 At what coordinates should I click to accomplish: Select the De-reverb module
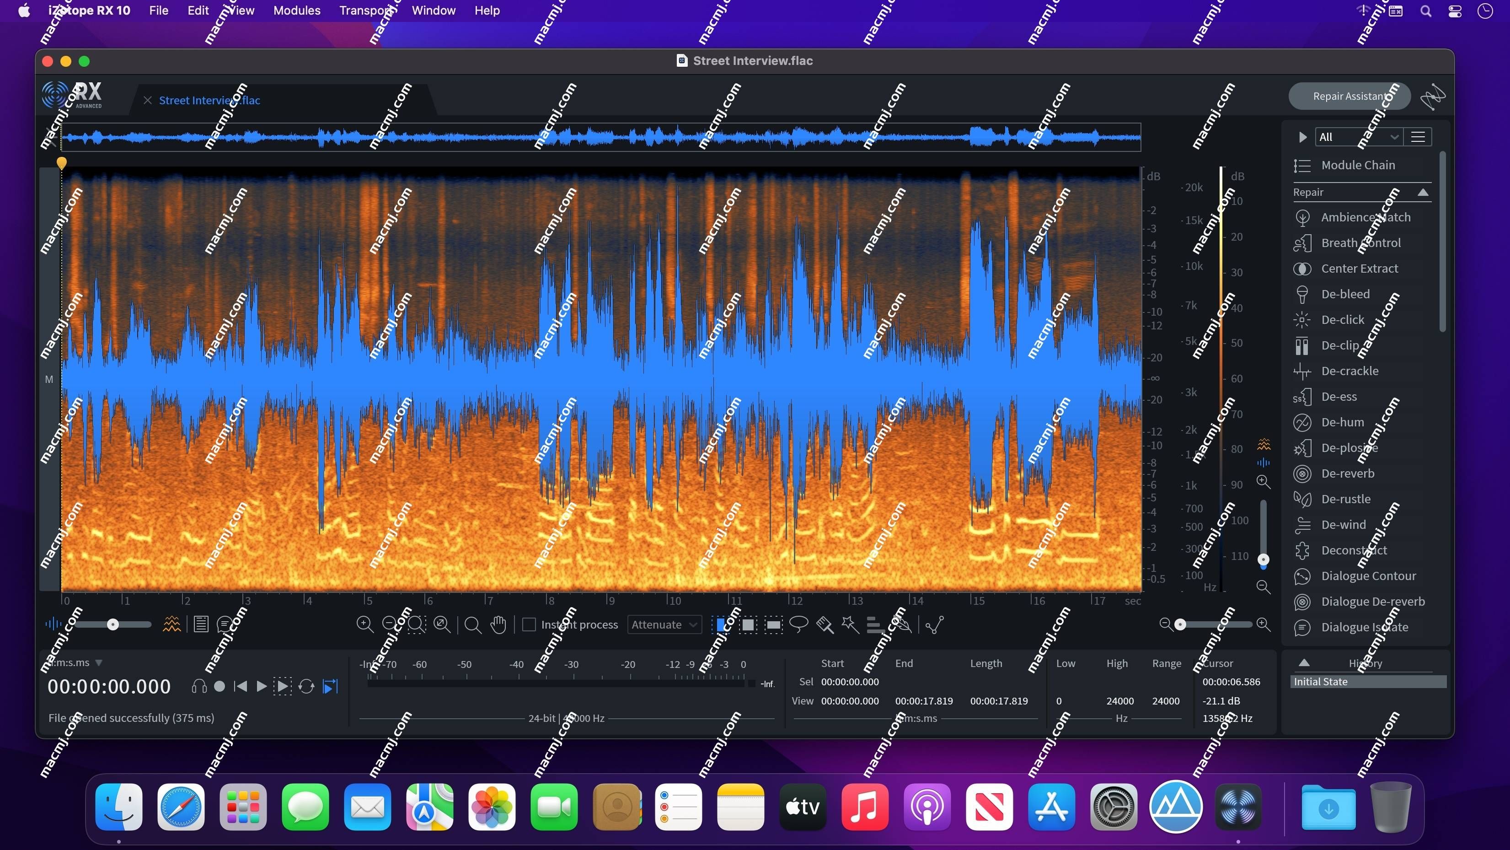1347,472
